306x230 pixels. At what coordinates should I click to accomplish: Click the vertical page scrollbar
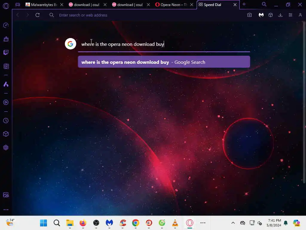[x=304, y=102]
